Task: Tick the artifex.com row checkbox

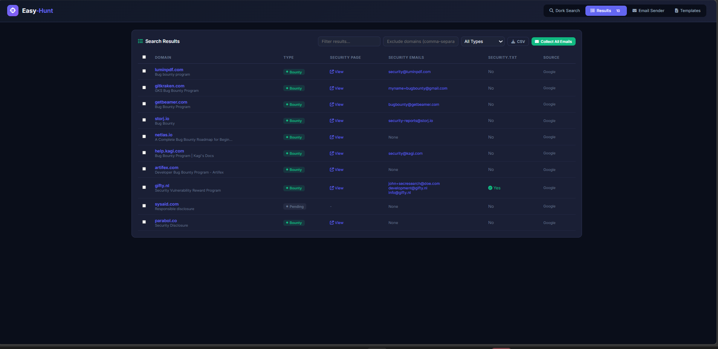Action: [x=144, y=169]
